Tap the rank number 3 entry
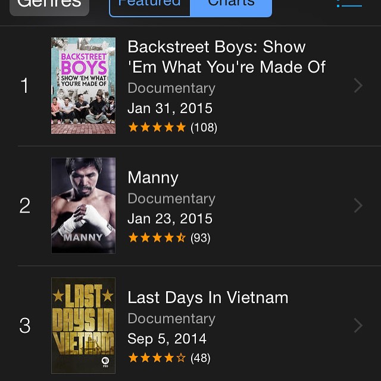 pyautogui.click(x=24, y=326)
